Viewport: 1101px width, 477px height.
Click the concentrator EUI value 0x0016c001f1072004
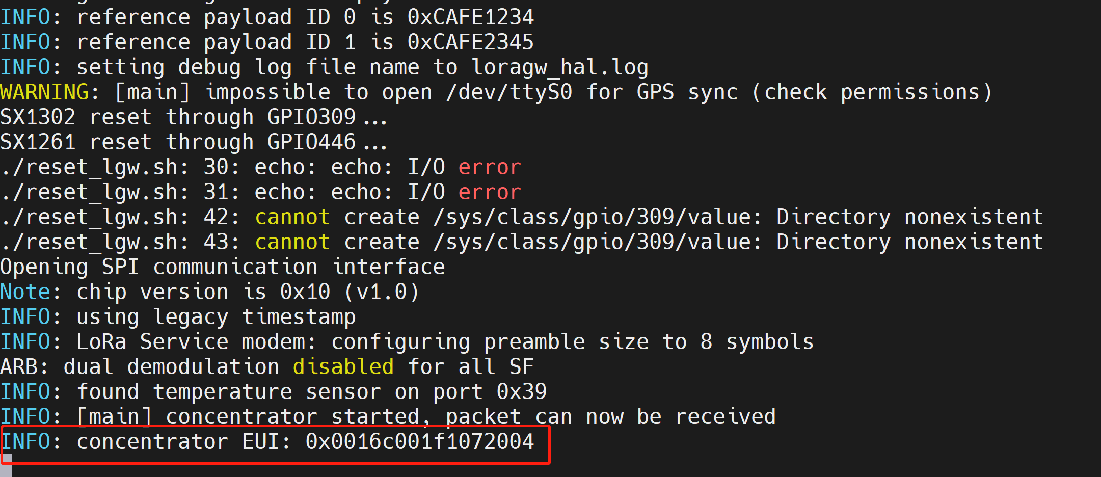(420, 442)
